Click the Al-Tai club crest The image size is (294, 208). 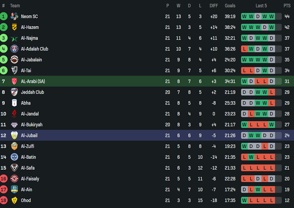14,70
